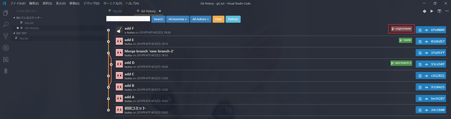Screen dimensions: 451x119
Task: Copy the hash of commit 93ce50f via clipboard icon
Action: [x=420, y=64]
